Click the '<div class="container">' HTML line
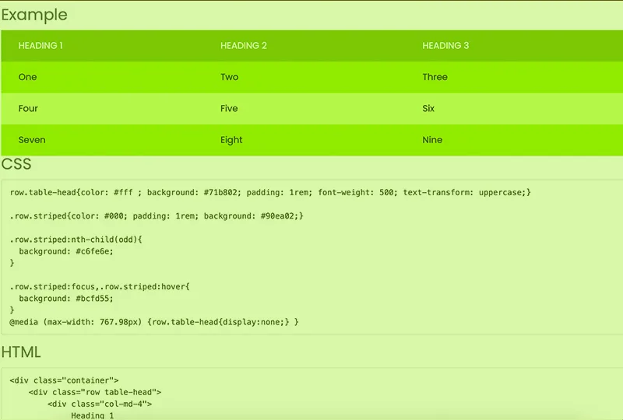The image size is (623, 420). click(65, 380)
